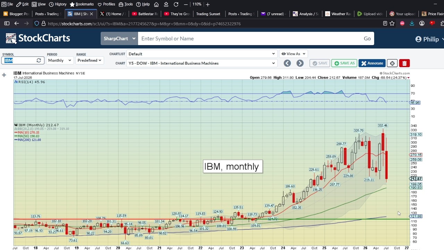Screen dimensions: 444x250
Task: Open reader view icon in address bar
Action: click(385, 24)
